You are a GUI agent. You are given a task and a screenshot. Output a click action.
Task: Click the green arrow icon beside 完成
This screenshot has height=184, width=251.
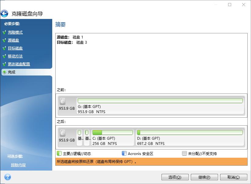click(x=5, y=72)
